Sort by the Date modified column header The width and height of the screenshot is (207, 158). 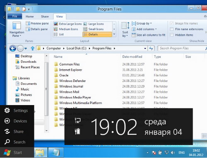(132, 57)
